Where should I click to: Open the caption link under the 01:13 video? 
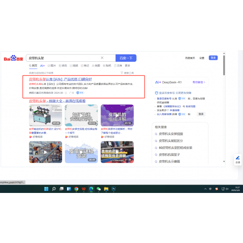point(81,131)
